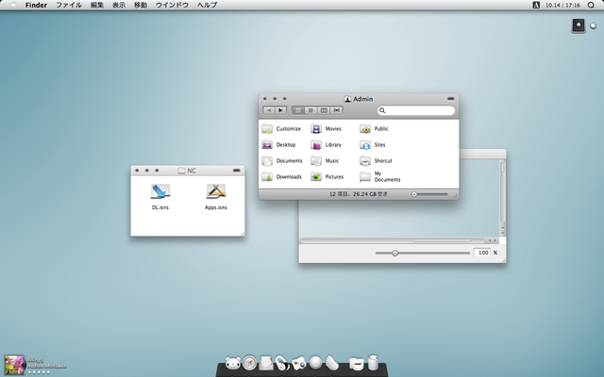This screenshot has width=604, height=377.
Task: Open the ファイル menu
Action: coord(68,6)
